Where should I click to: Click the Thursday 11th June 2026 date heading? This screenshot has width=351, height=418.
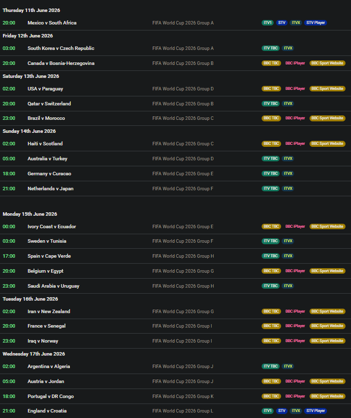coord(31,10)
